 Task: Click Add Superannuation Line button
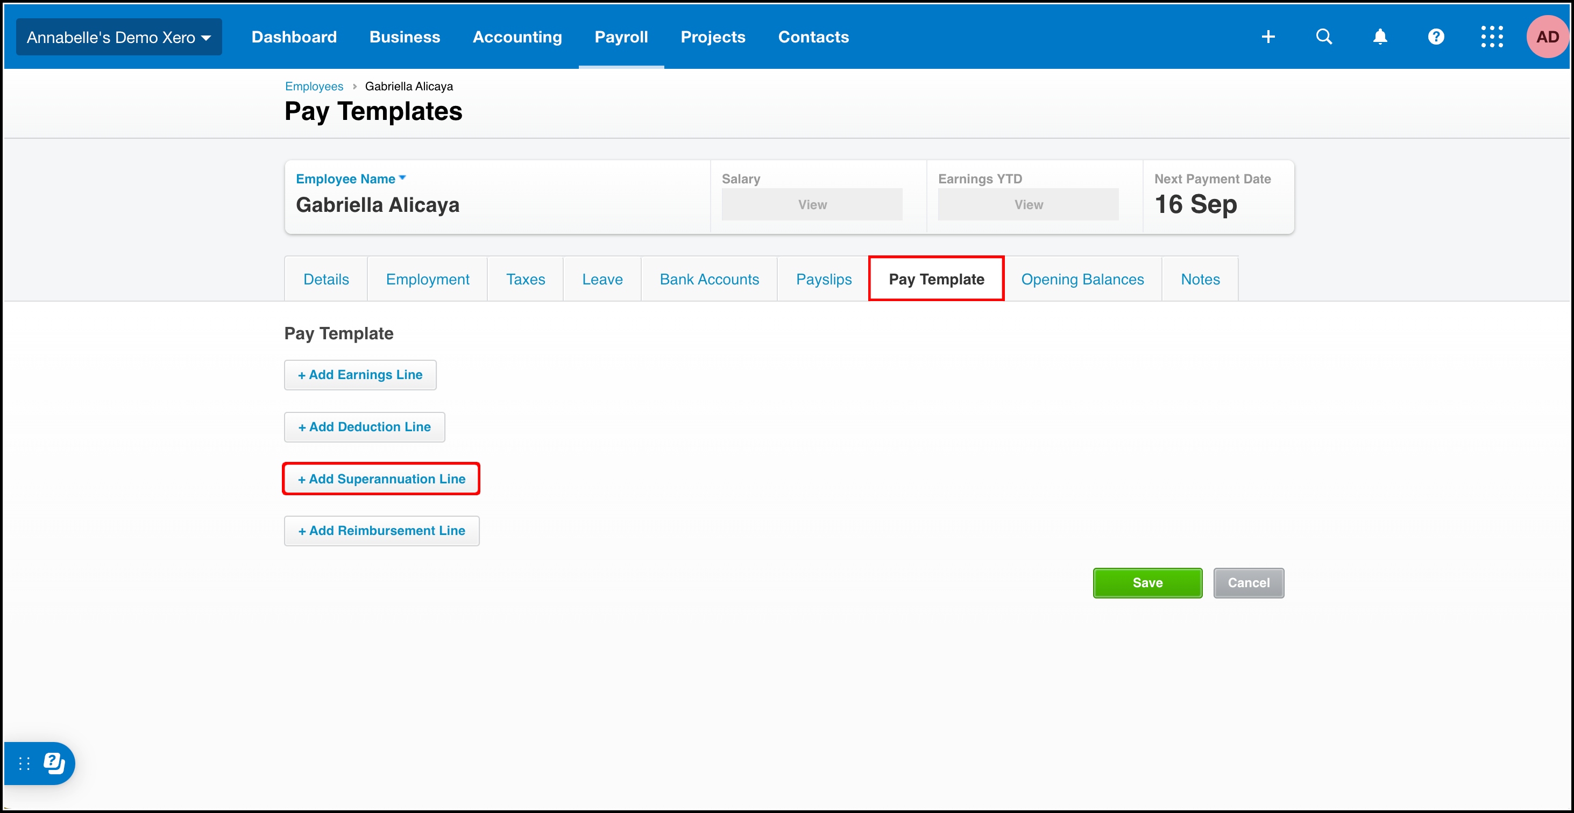click(381, 479)
